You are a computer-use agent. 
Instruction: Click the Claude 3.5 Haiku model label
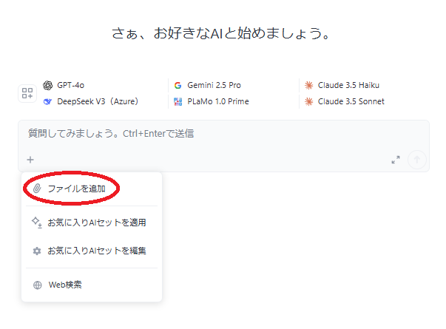click(348, 85)
